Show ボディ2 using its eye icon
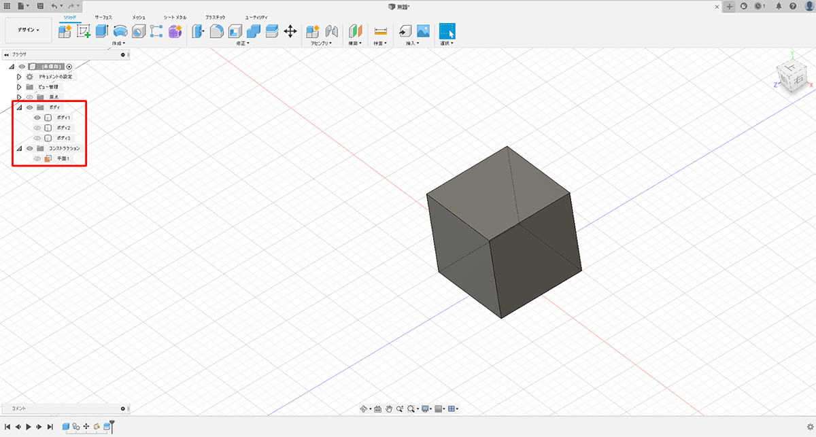 (37, 128)
